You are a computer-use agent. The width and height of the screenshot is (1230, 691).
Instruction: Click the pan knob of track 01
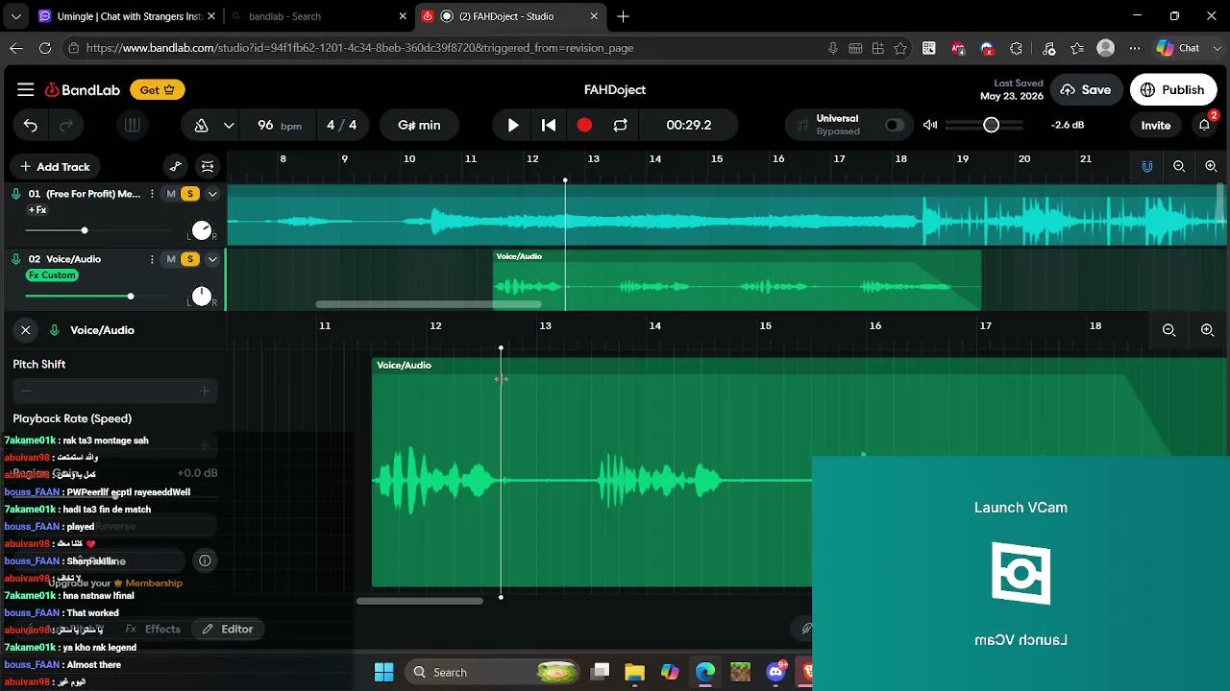pos(202,230)
